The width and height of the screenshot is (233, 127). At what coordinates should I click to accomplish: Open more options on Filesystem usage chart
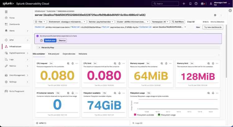coord(217,93)
